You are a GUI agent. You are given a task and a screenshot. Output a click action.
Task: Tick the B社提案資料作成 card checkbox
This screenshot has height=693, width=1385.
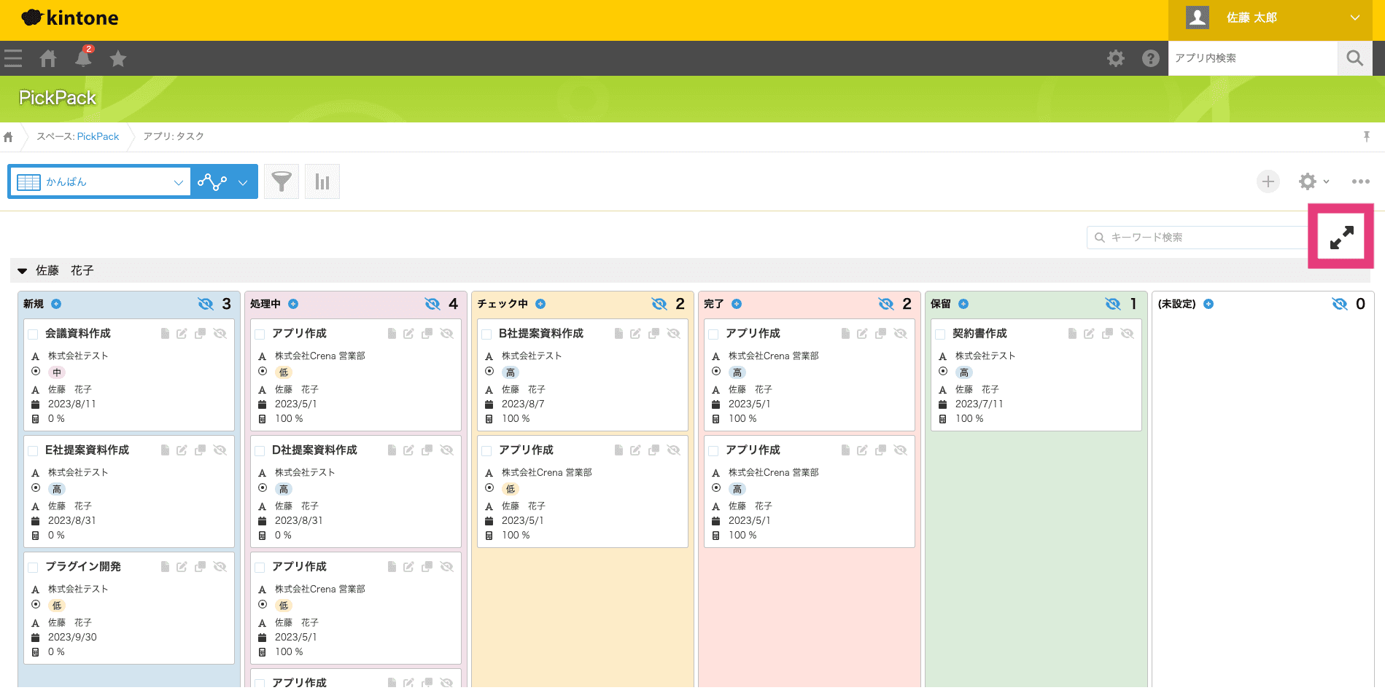(x=486, y=334)
